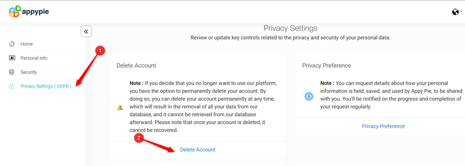
Task: Select Privacy Settings ( GDPR ) in sidebar
Action: tap(46, 86)
